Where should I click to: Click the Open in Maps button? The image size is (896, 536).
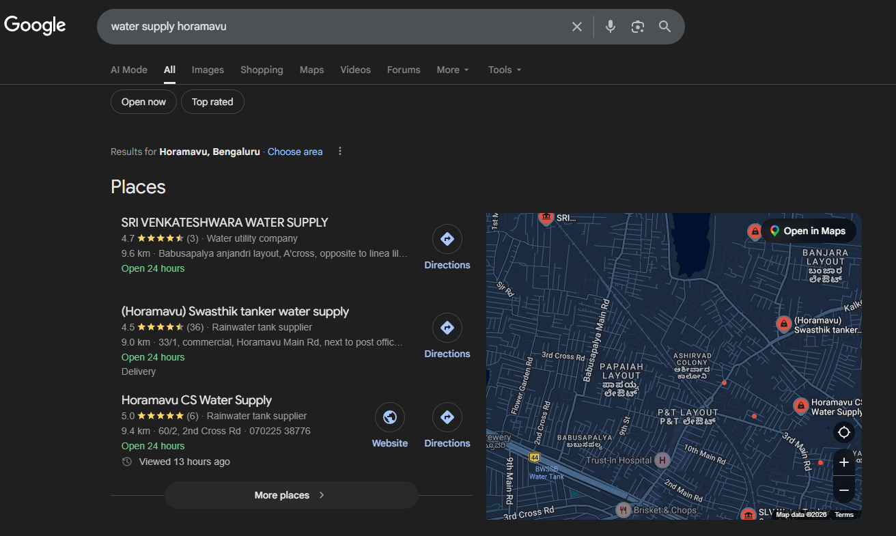[808, 231]
